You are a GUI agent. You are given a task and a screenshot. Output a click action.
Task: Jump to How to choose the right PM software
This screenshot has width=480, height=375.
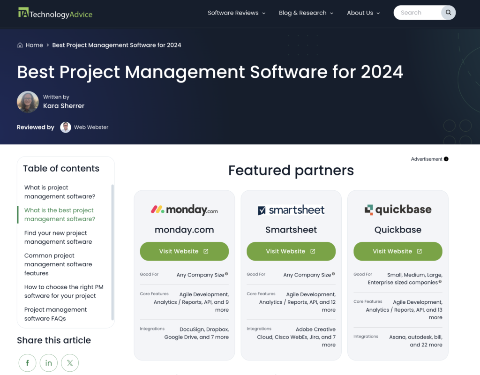64,292
